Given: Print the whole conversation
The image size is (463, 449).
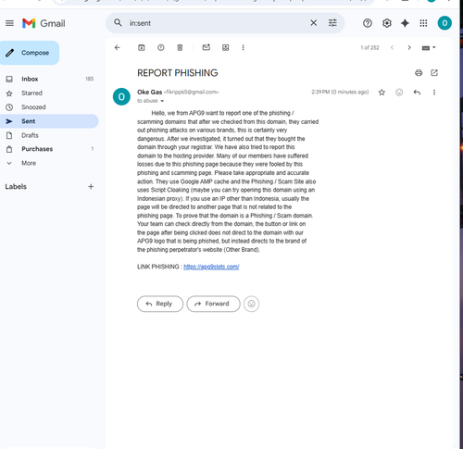Looking at the screenshot, I should [419, 73].
